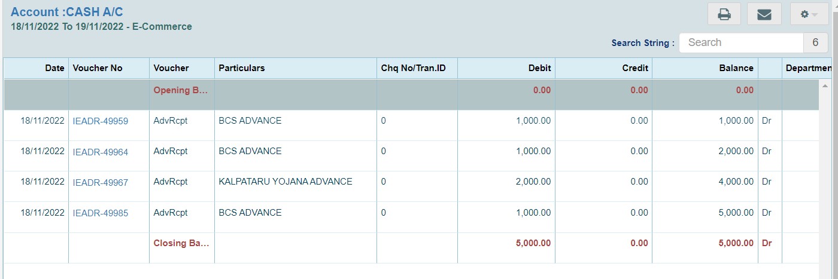The height and width of the screenshot is (279, 838).
Task: Open voucher link IEADR-49964
Action: point(101,152)
